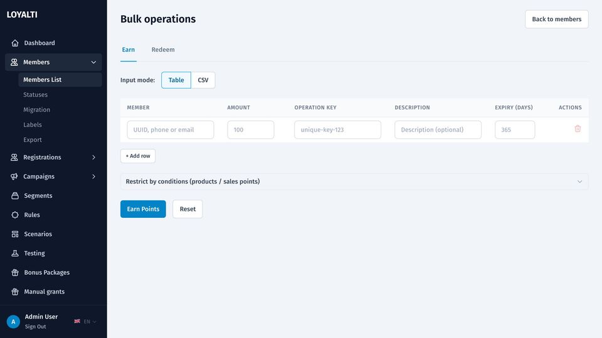
Task: Click the MEMBER column header
Action: pyautogui.click(x=138, y=108)
